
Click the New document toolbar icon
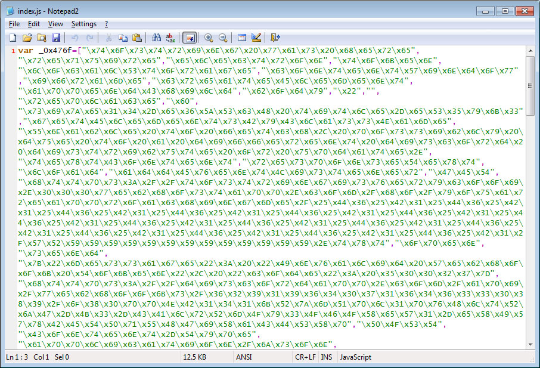click(13, 38)
